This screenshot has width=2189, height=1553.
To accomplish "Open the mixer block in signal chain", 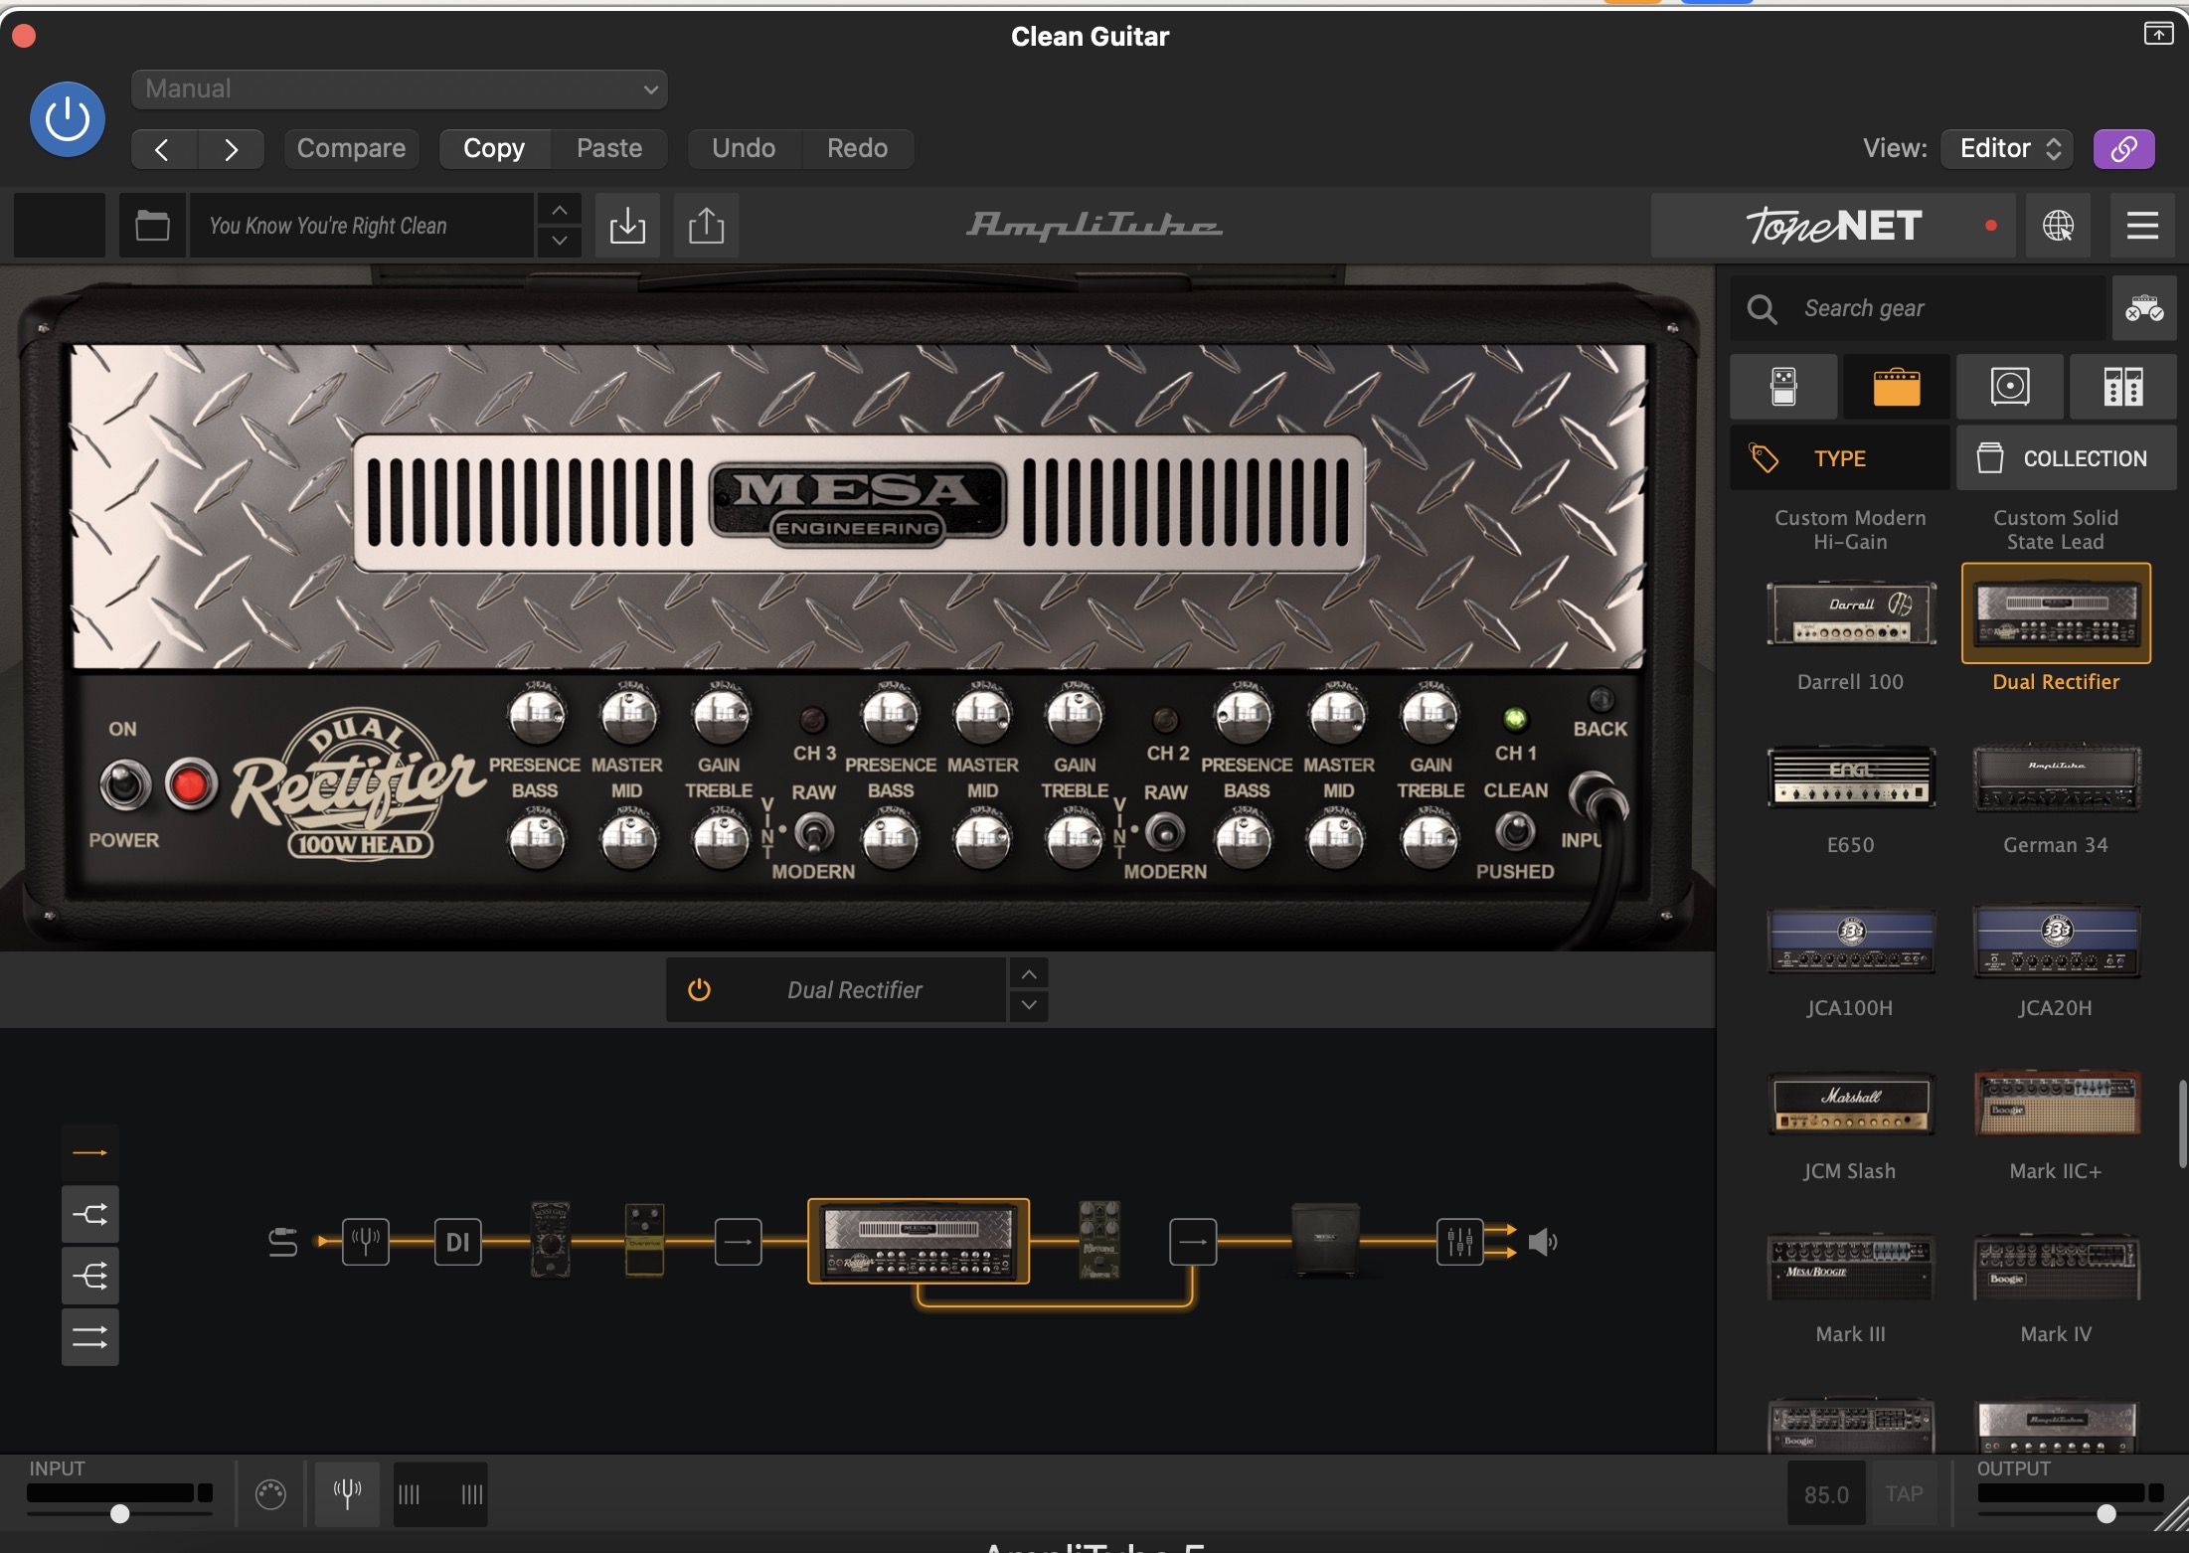I will pos(1460,1242).
